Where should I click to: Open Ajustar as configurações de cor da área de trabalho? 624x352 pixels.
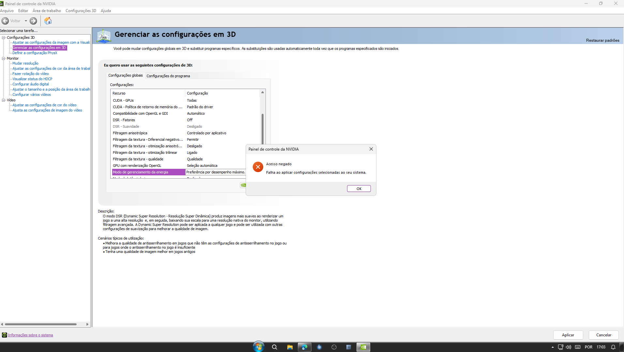pyautogui.click(x=51, y=68)
